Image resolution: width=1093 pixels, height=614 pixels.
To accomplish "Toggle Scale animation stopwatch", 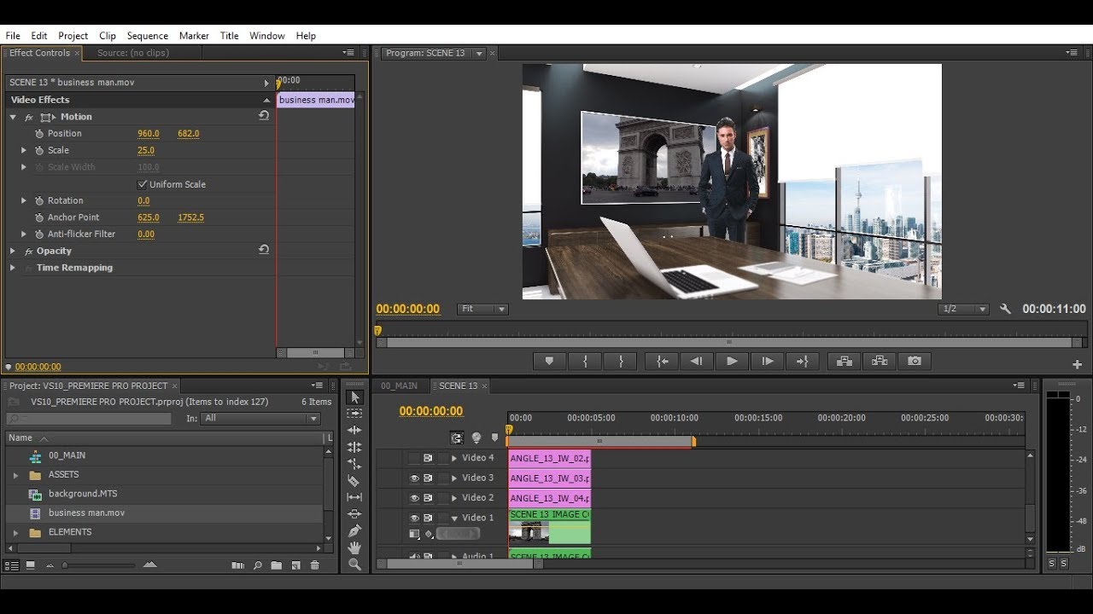I will coord(38,150).
